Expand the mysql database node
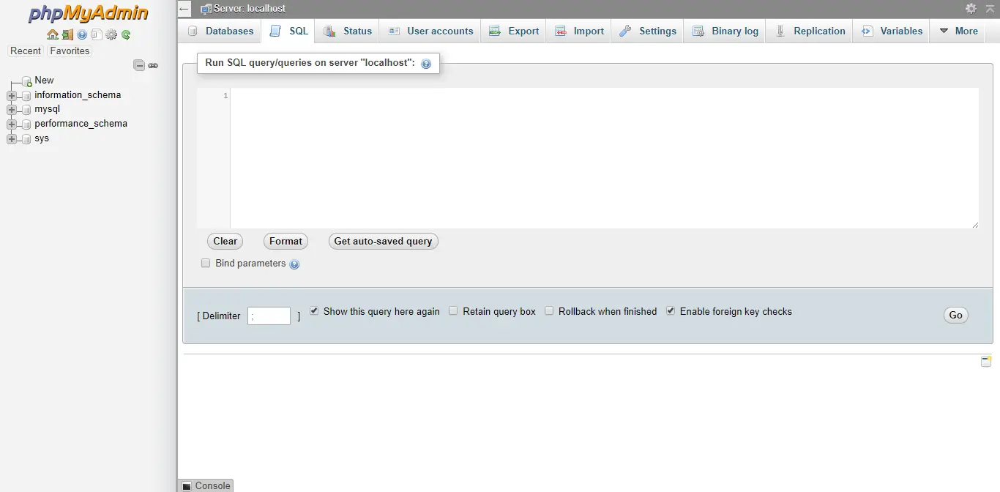 coord(12,110)
